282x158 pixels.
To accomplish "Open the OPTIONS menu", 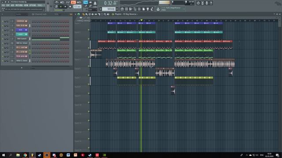I will (33, 5).
